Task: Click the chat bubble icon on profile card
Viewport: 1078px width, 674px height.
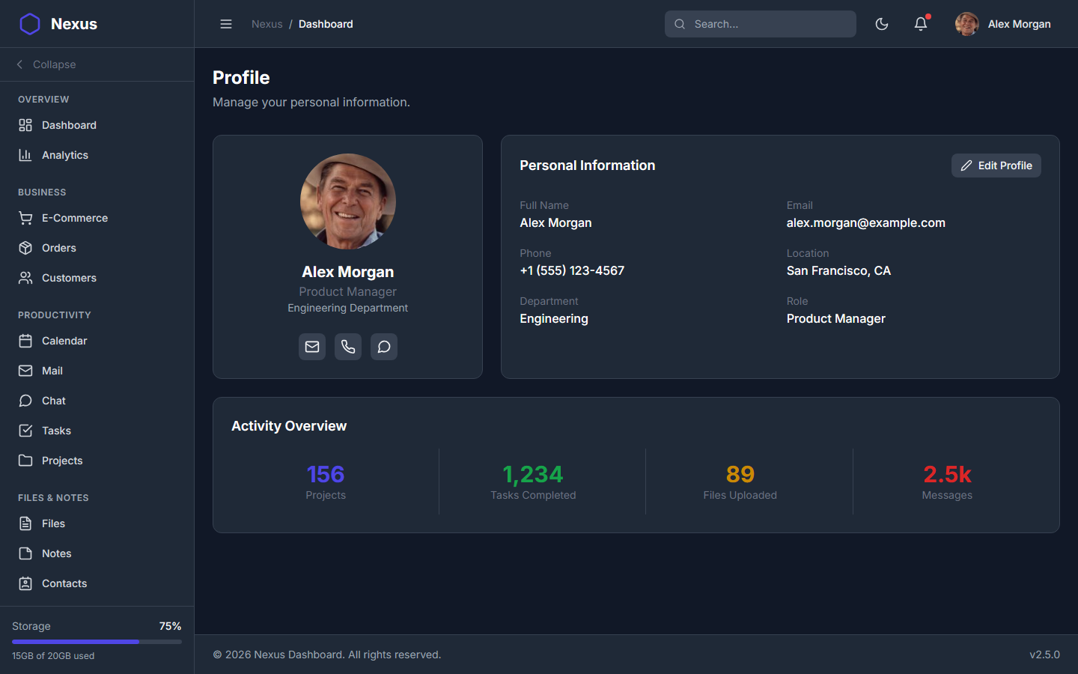Action: click(x=384, y=347)
